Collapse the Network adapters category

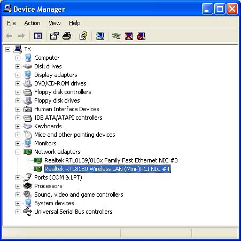tap(18, 152)
